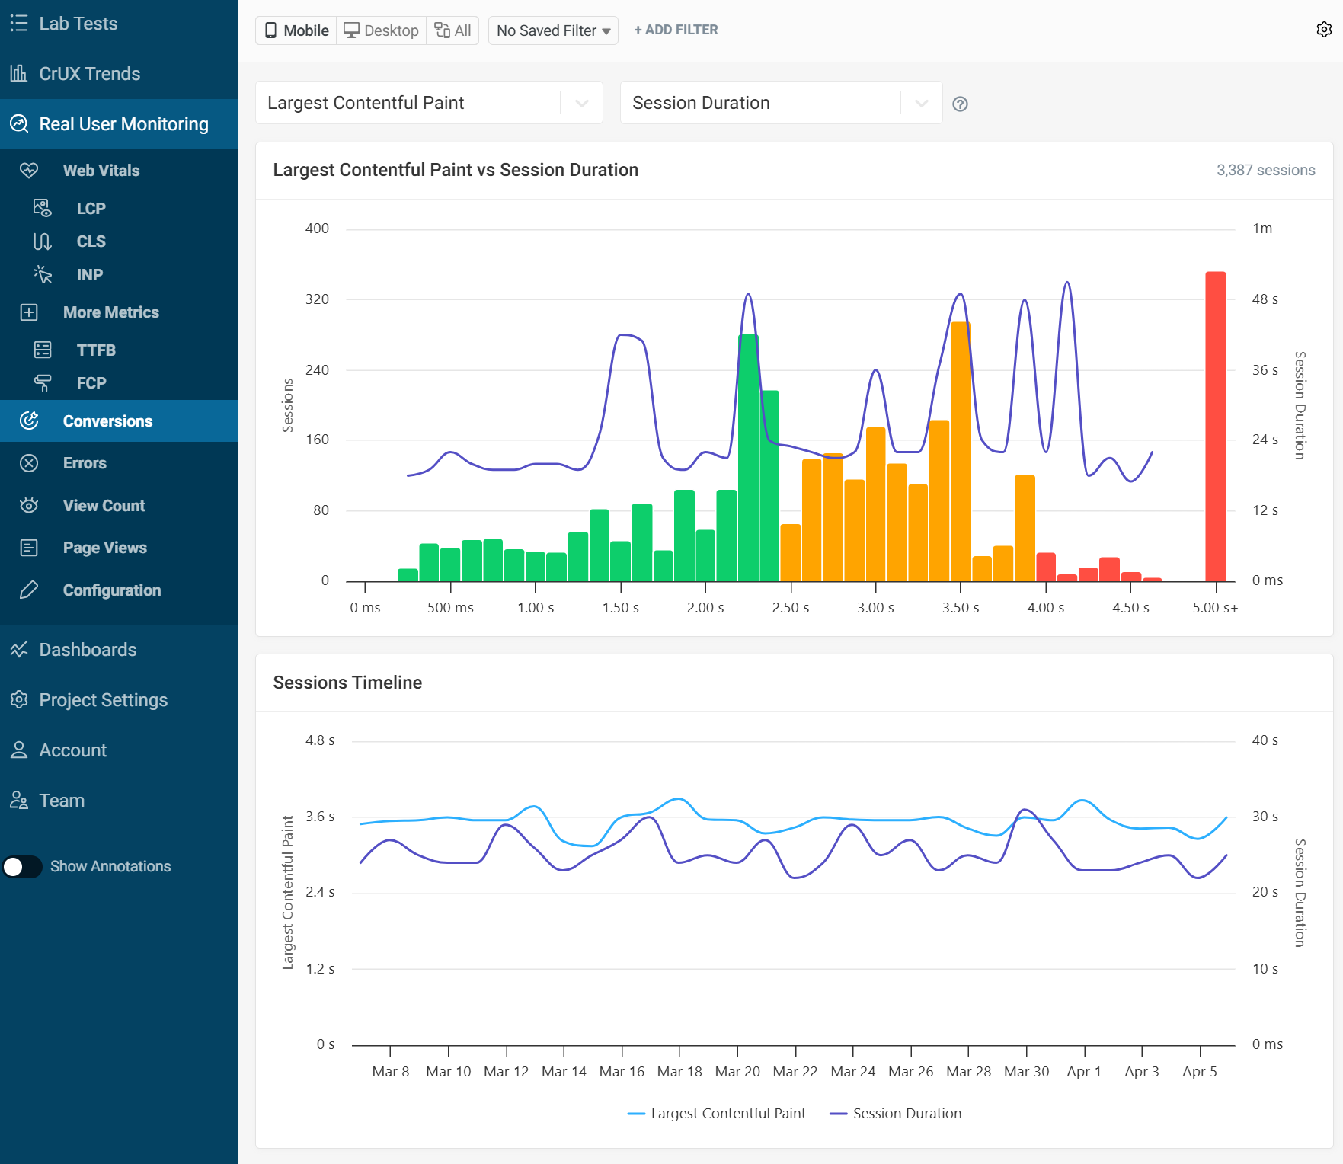Switch to the Desktop device tab
This screenshot has height=1164, width=1343.
pos(381,30)
